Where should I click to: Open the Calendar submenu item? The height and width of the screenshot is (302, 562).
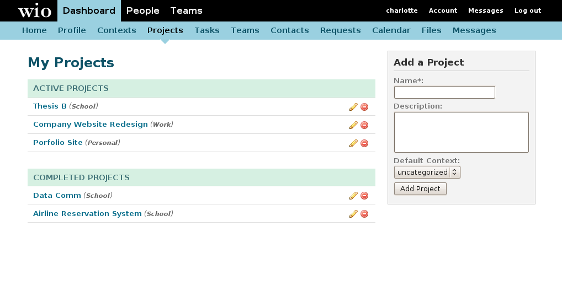[x=391, y=30]
